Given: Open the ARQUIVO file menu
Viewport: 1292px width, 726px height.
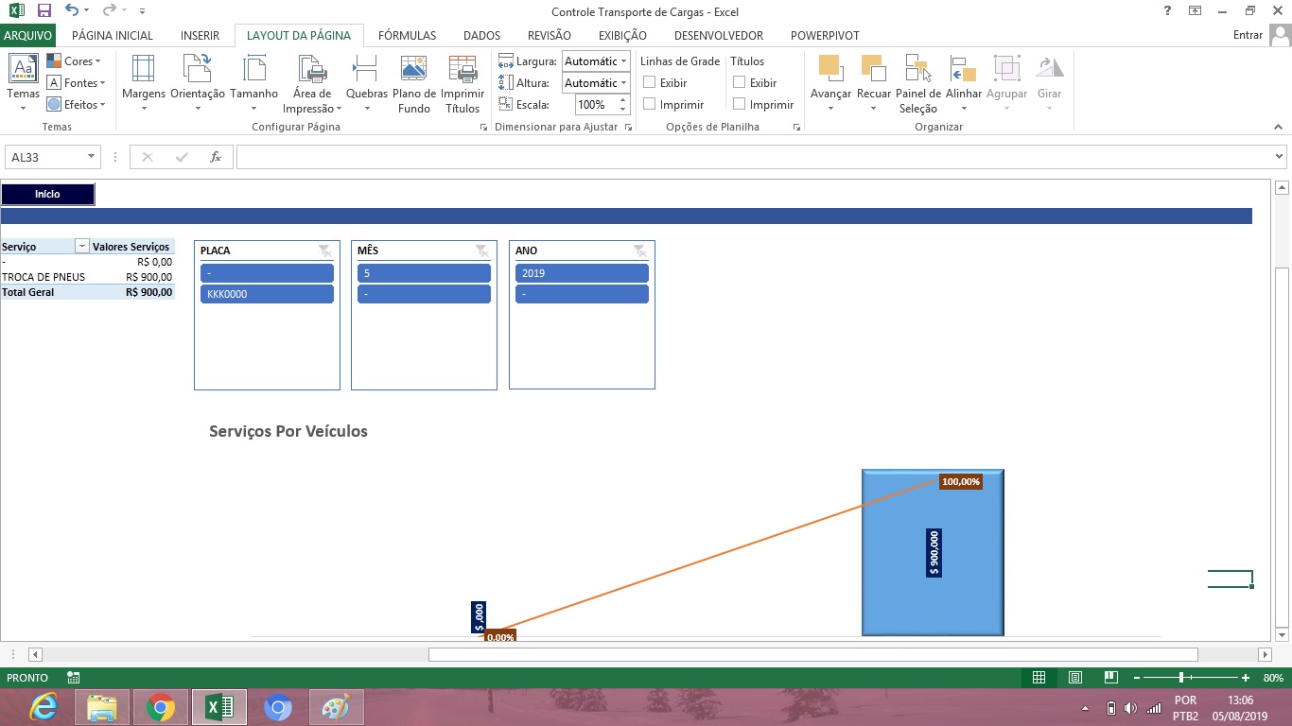Looking at the screenshot, I should [27, 35].
